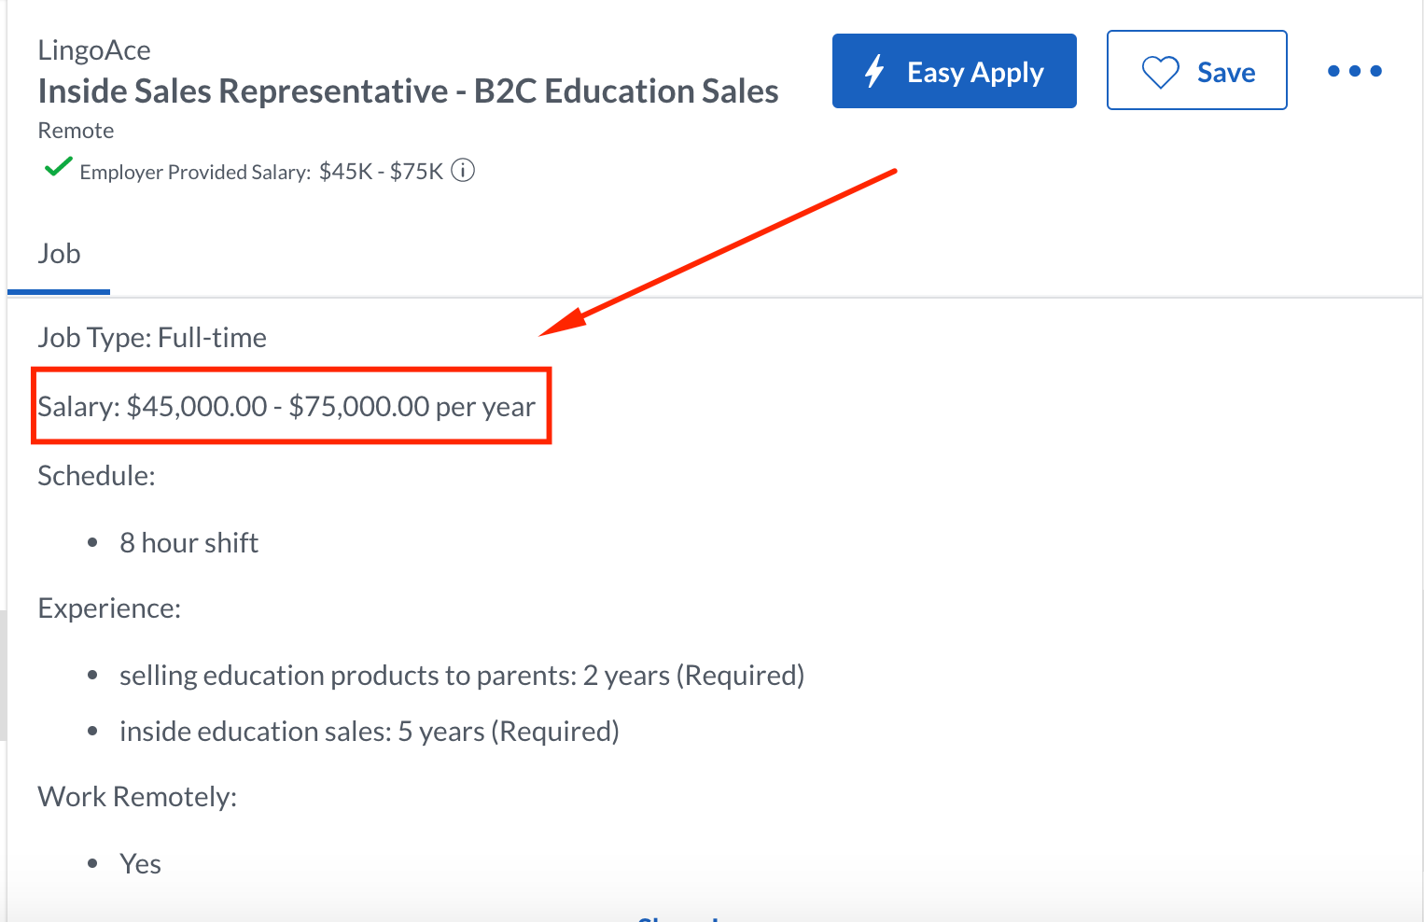Click the Schedule heading
Image resolution: width=1424 pixels, height=922 pixels.
[x=96, y=476]
